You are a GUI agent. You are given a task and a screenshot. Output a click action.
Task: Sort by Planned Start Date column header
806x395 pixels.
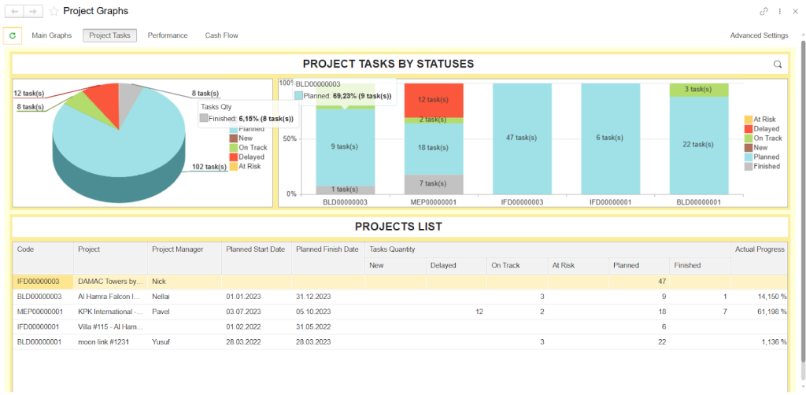pos(255,249)
